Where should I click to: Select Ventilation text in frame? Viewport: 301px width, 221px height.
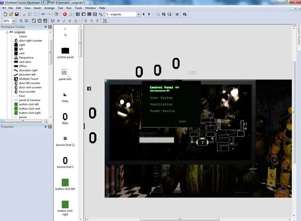[x=161, y=104]
